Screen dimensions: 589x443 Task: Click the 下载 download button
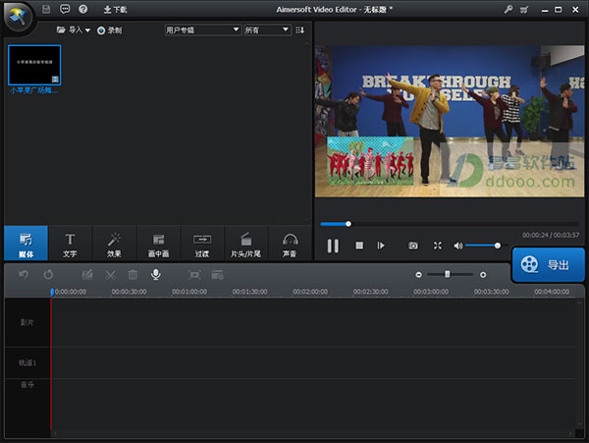pos(115,10)
